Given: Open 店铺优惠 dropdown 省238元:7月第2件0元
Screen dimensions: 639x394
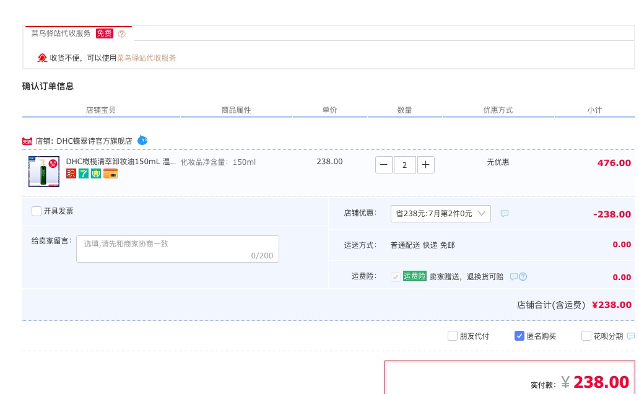Looking at the screenshot, I should [440, 214].
